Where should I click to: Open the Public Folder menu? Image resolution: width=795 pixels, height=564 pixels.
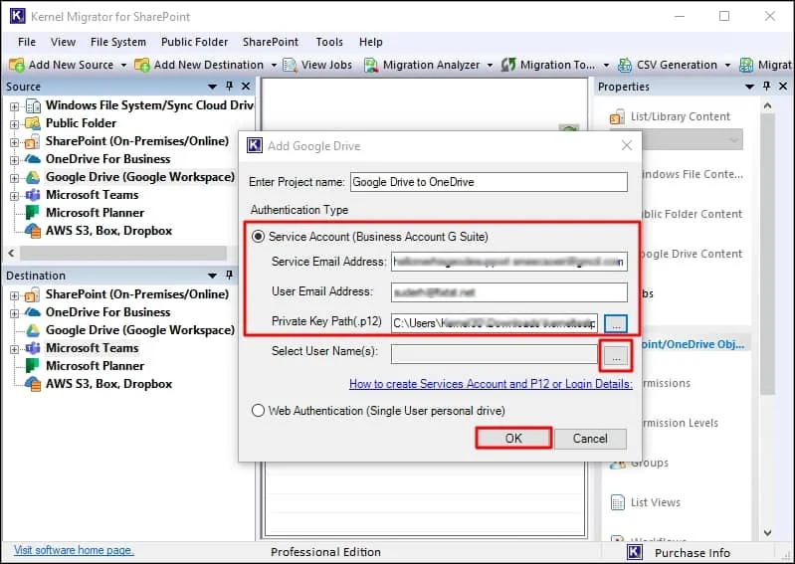(194, 42)
